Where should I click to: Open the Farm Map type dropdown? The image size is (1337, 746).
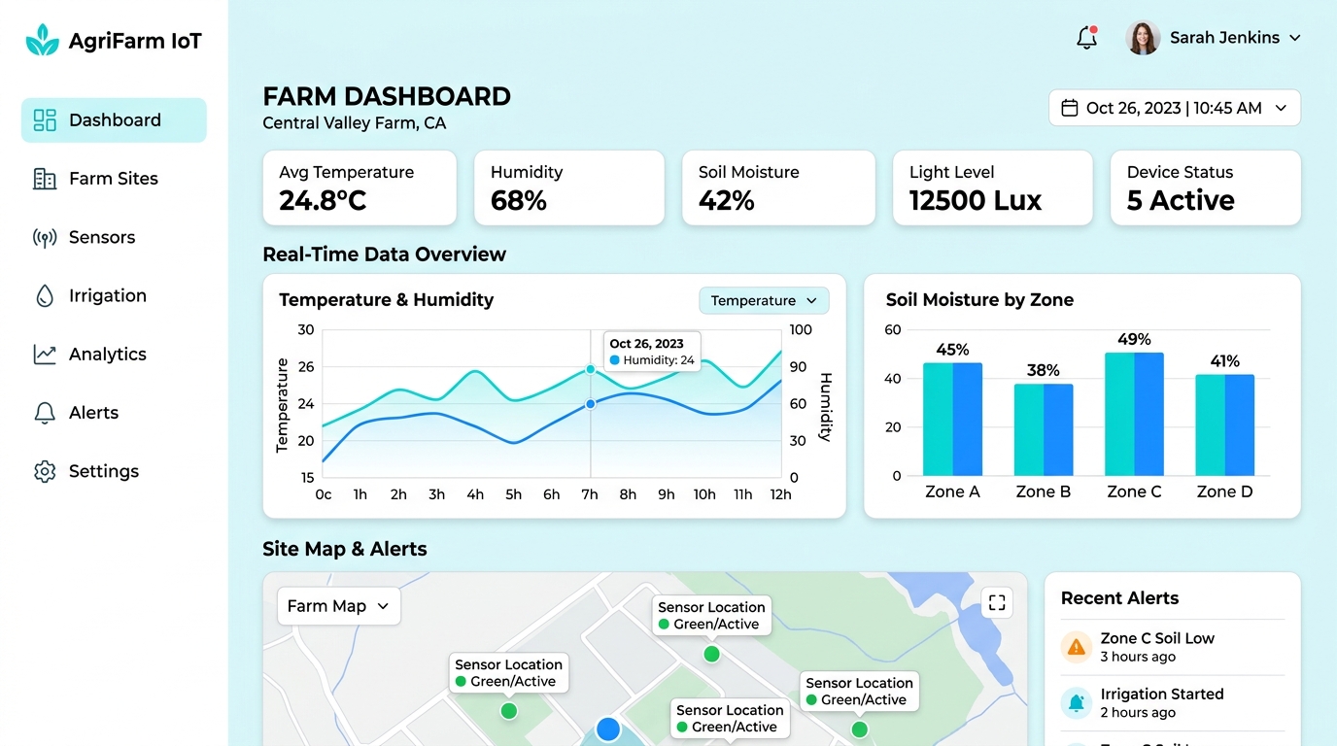click(x=338, y=606)
